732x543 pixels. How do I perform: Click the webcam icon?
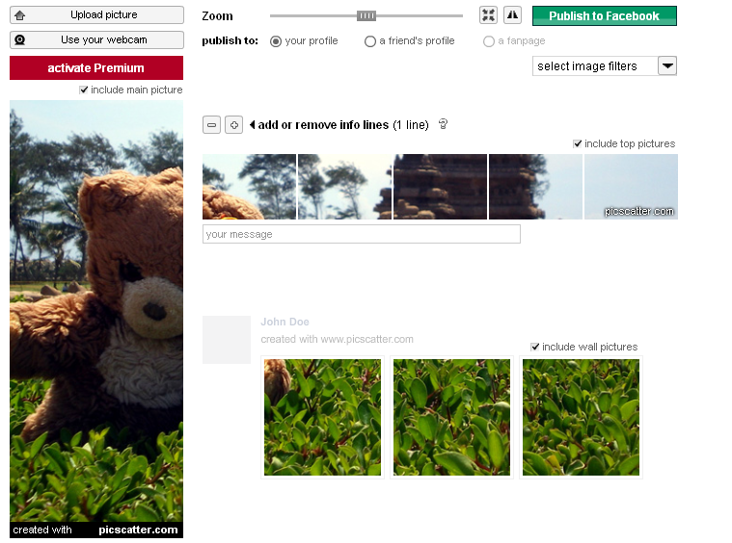[19, 40]
